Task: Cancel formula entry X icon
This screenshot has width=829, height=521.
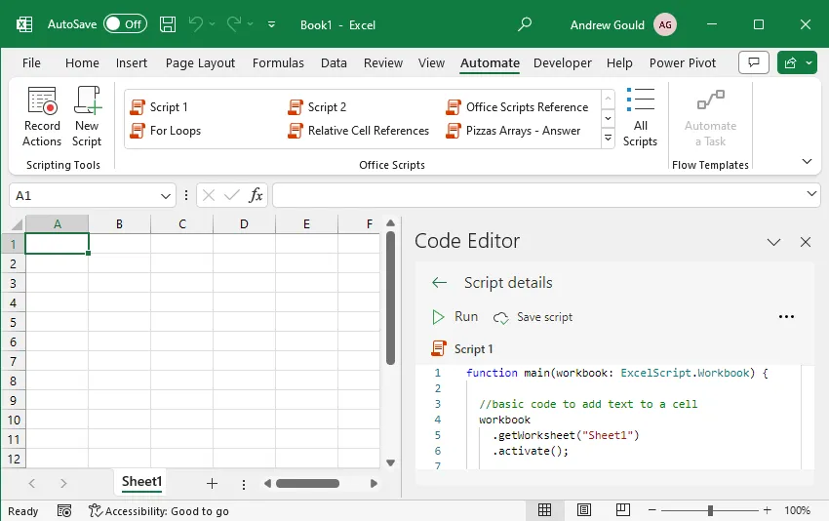Action: click(x=209, y=195)
